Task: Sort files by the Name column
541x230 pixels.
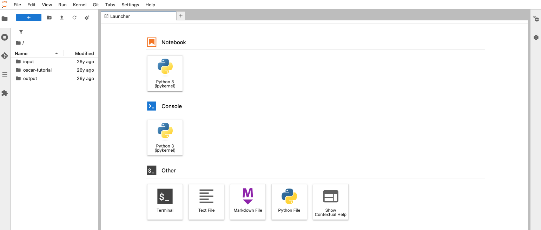Action: tap(20, 53)
